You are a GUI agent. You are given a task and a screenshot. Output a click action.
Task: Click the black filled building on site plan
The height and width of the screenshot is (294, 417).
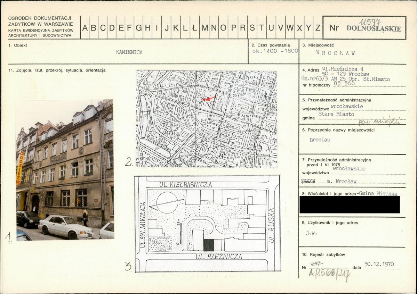(x=209, y=245)
